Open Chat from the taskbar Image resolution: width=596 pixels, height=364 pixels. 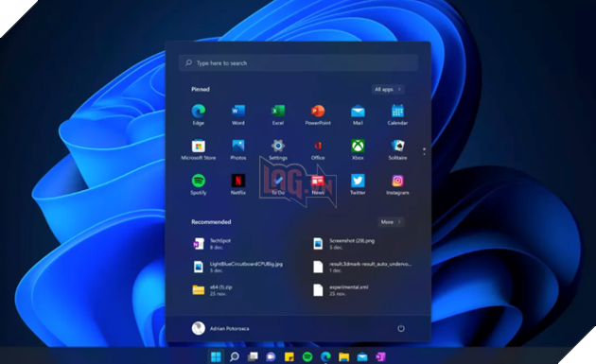(271, 356)
